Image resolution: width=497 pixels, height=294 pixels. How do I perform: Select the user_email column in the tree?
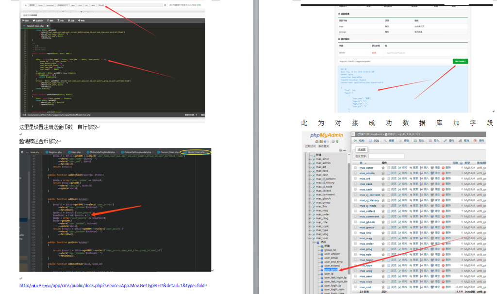pos(331,258)
